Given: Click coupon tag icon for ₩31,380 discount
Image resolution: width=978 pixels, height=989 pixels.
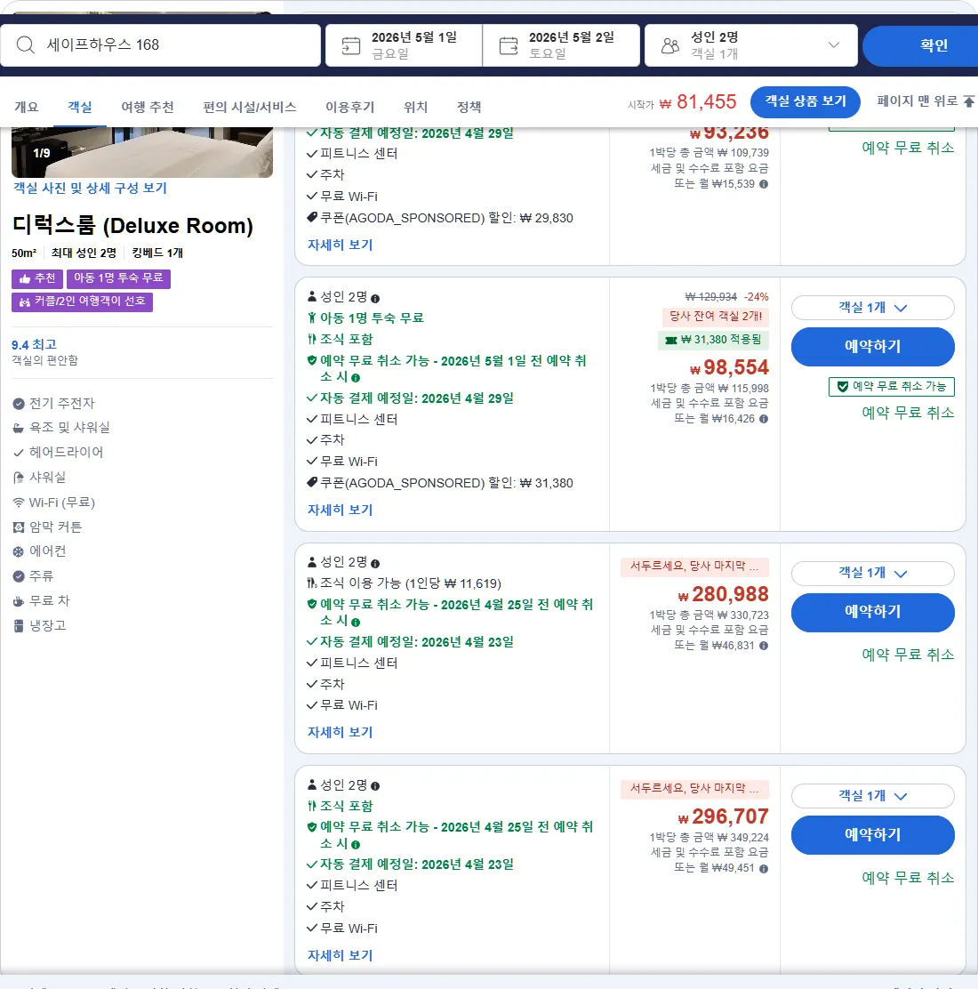Looking at the screenshot, I should tap(311, 483).
